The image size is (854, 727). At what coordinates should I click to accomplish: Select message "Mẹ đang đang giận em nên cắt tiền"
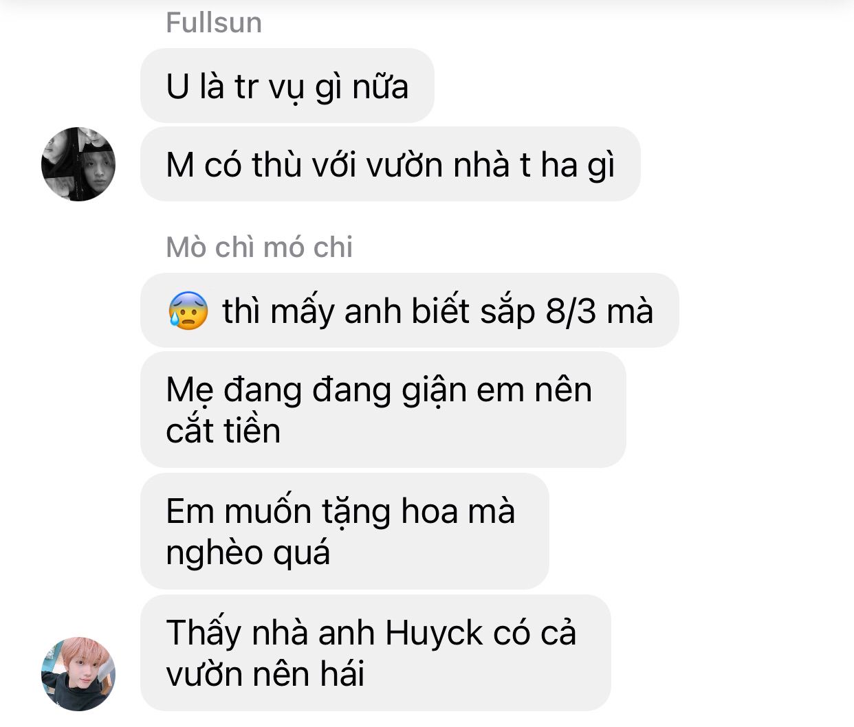(x=384, y=410)
